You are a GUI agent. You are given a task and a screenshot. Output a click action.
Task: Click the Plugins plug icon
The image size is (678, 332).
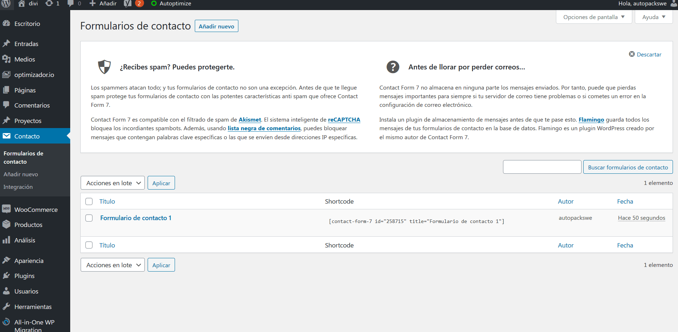(6, 276)
